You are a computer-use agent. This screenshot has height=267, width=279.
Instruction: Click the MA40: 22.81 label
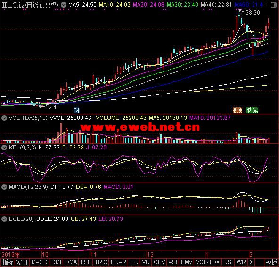tap(216, 5)
